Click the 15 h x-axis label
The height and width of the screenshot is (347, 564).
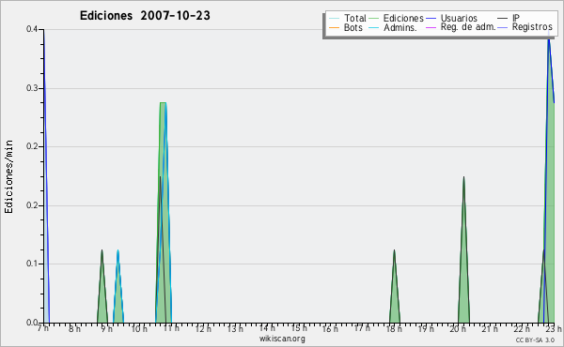tap(299, 328)
